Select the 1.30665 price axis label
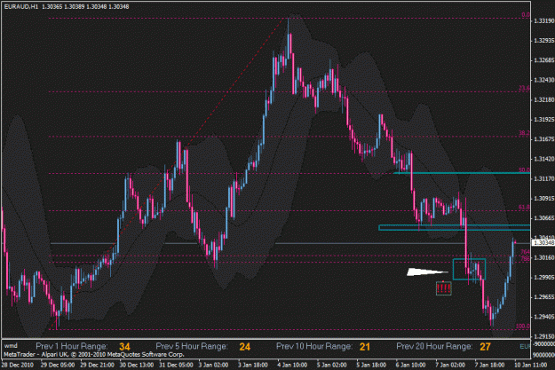Viewport: 555px width, 370px height. (544, 218)
